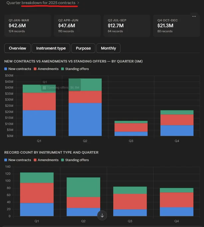Screen dimensions: 204x227
Task: Click the "NEW CONTRACTS VS AMENDMENTS VS STANDING OFFERS" heading
Action: pos(55,61)
